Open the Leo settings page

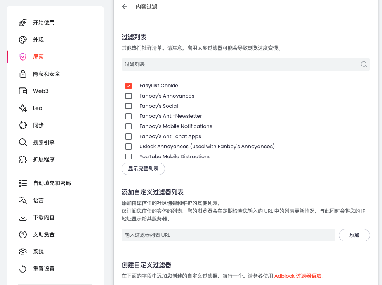38,108
